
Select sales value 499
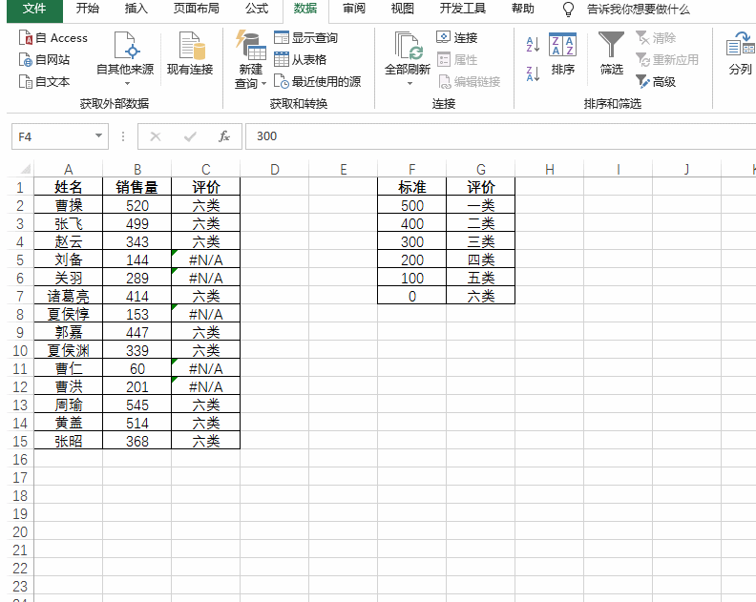[136, 224]
